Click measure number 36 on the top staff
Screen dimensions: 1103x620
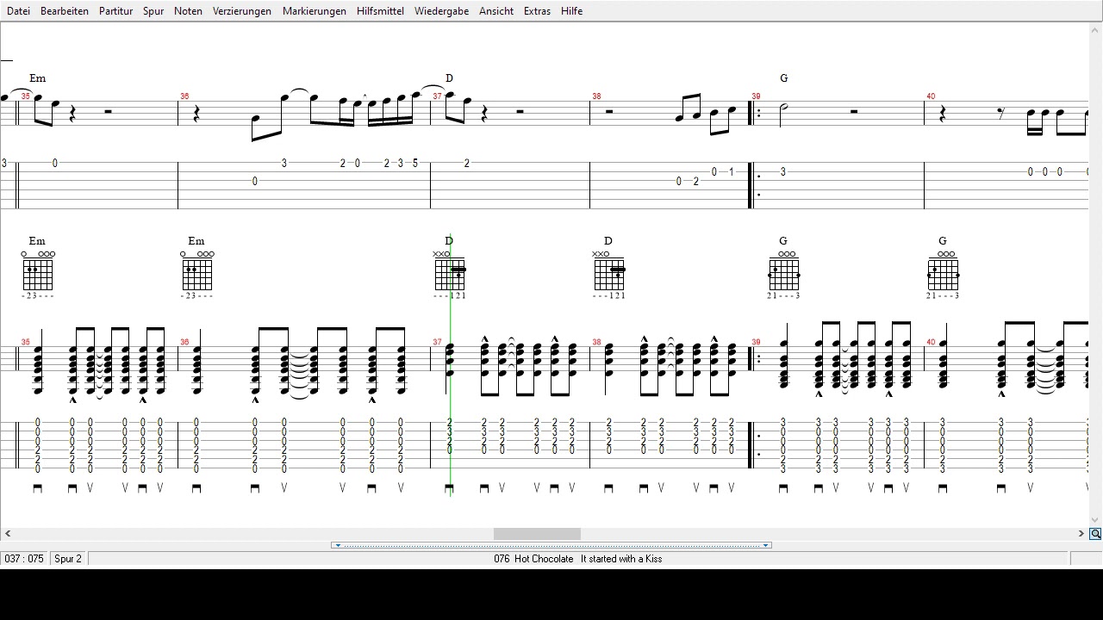click(x=184, y=96)
